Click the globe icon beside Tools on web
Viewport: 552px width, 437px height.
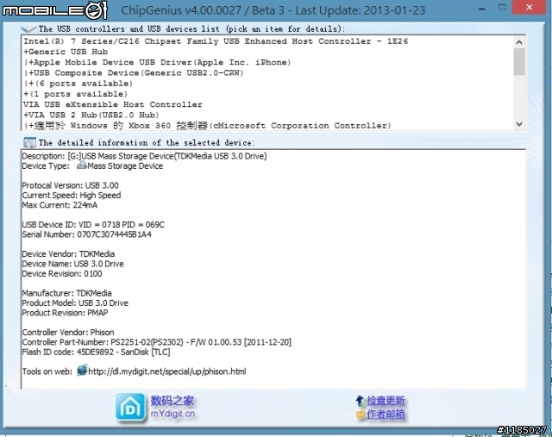click(x=82, y=371)
